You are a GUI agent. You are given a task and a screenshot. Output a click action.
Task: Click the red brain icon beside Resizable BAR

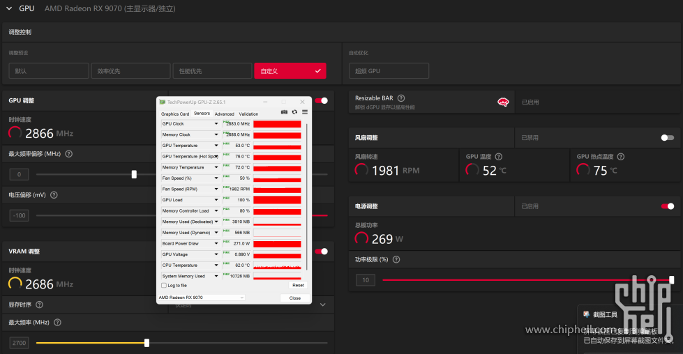point(503,102)
